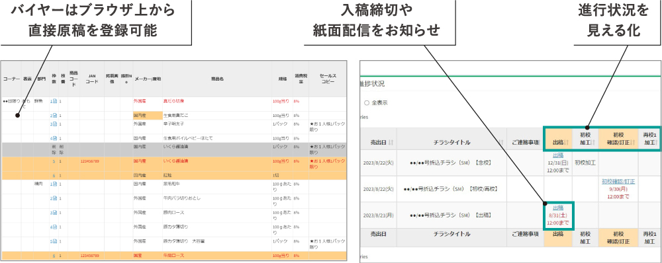Click the 規格 column header
The width and height of the screenshot is (662, 263).
283,79
